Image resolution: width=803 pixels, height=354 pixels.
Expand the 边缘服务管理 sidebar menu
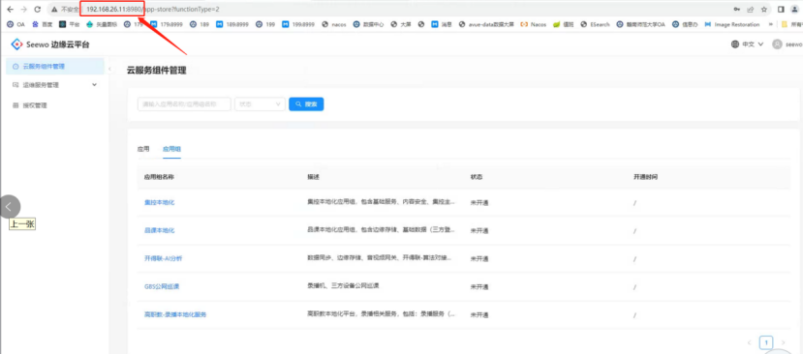point(54,85)
